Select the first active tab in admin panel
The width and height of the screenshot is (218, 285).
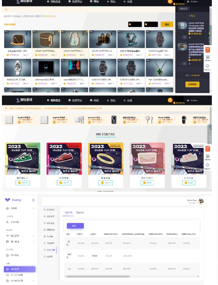pyautogui.click(x=68, y=212)
